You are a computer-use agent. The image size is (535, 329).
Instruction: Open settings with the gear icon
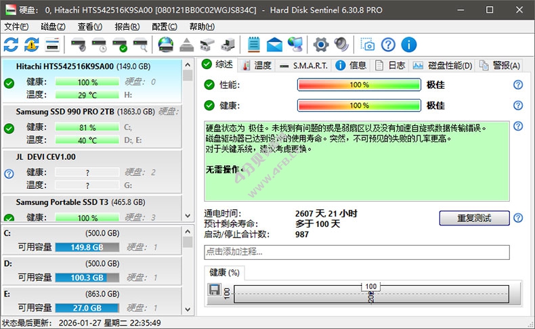click(321, 45)
